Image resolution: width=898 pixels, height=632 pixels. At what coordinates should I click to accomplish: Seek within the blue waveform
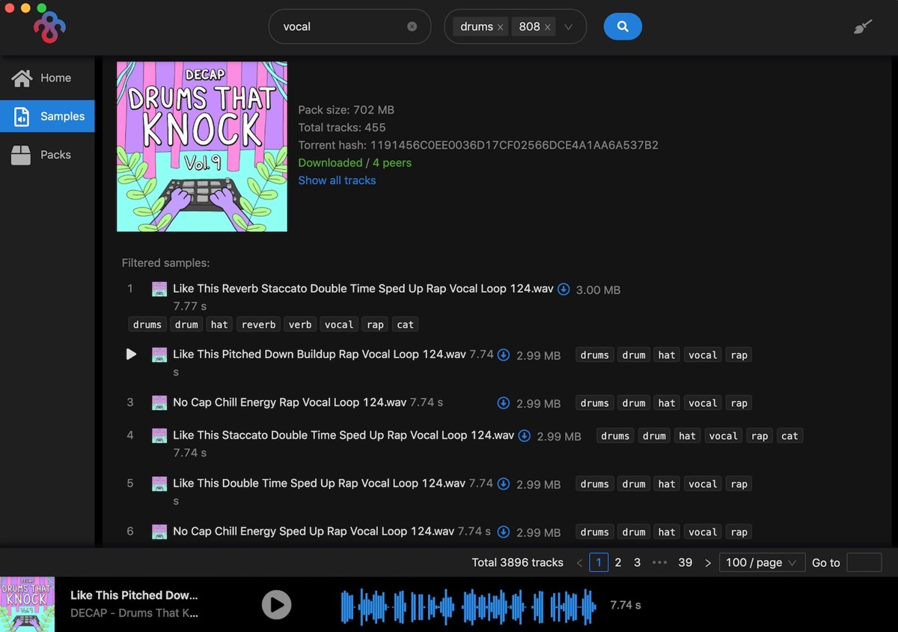(468, 605)
